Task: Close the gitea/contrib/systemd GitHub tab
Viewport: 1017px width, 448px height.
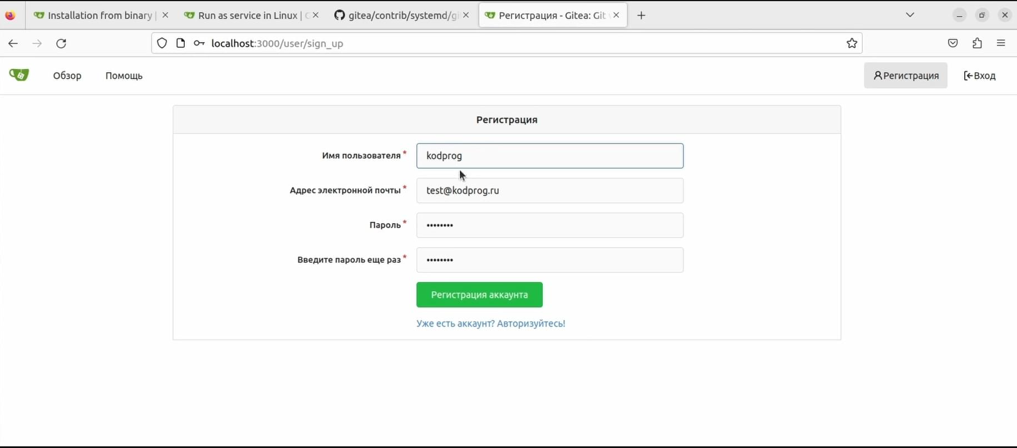Action: click(466, 16)
